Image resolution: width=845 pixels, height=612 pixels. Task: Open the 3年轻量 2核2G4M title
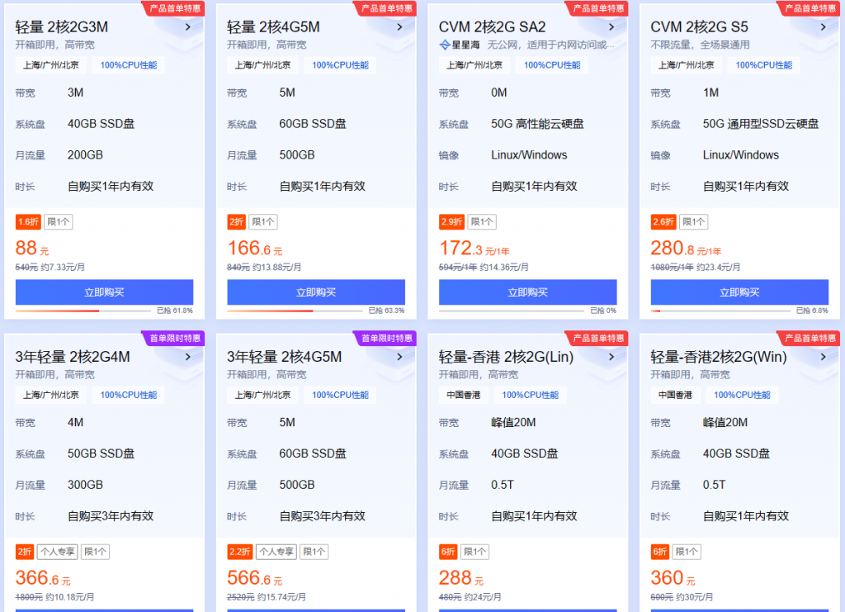73,357
